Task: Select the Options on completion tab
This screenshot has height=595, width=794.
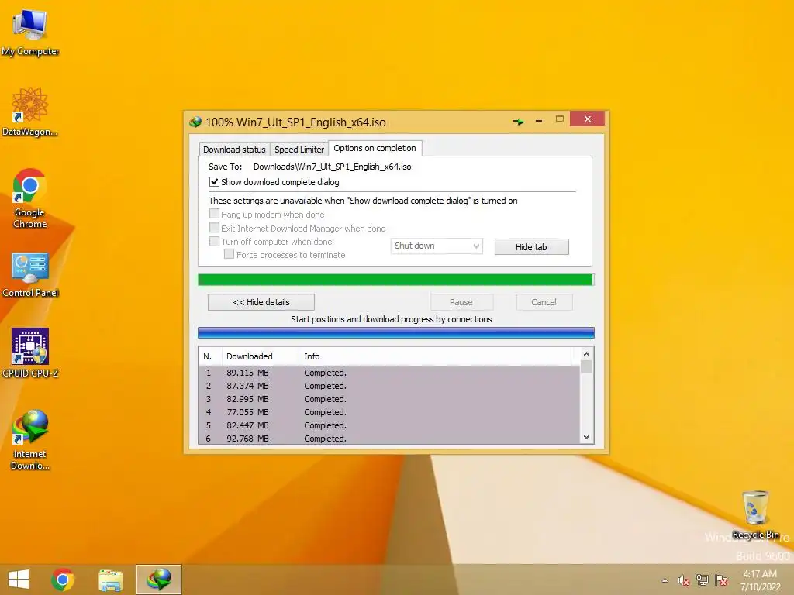Action: [x=375, y=148]
